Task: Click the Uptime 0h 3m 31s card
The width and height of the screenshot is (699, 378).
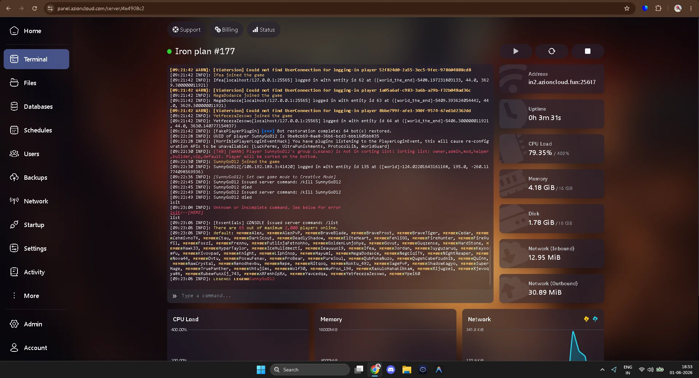Action: 551,114
